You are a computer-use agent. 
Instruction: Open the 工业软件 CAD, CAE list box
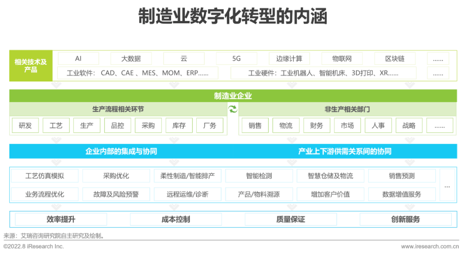(x=137, y=73)
